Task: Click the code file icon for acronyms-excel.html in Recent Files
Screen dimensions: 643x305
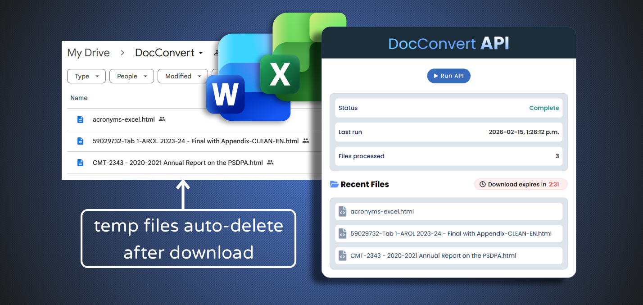Action: click(342, 211)
